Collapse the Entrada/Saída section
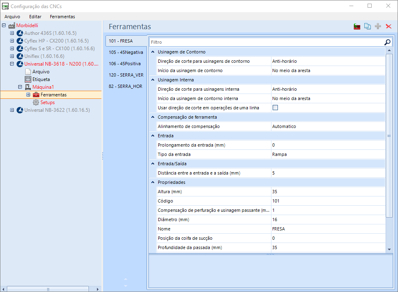The width and height of the screenshot is (398, 292). [153, 164]
